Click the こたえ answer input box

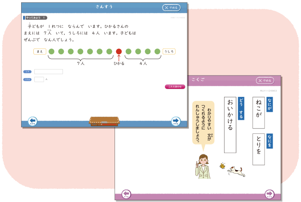(x=39, y=79)
